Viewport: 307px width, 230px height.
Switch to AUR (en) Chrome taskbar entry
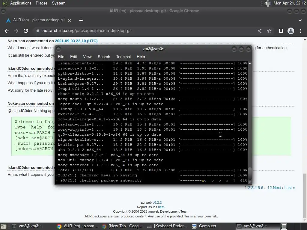click(x=77, y=226)
